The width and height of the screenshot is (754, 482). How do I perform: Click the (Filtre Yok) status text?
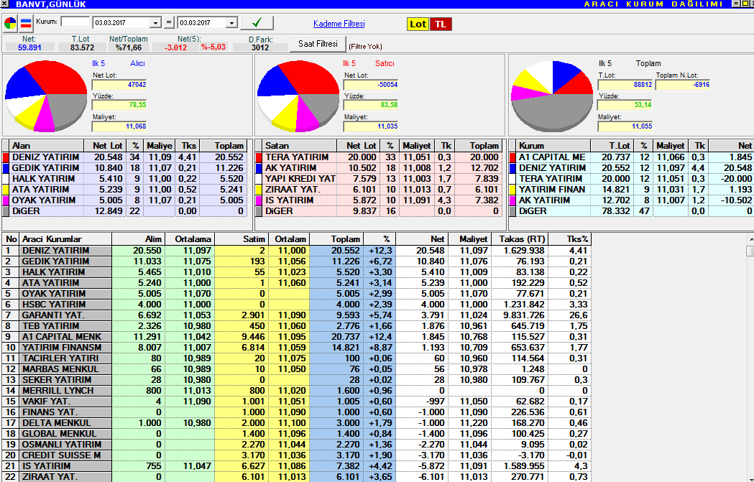tap(365, 47)
